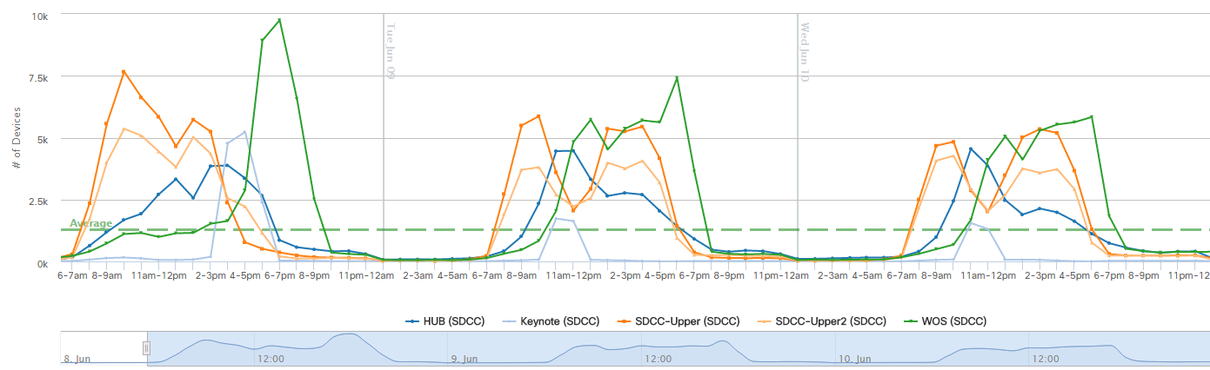Image resolution: width=1210 pixels, height=370 pixels.
Task: Click the SDCC-Upper2 (SDCC) legend label
Action: [830, 321]
